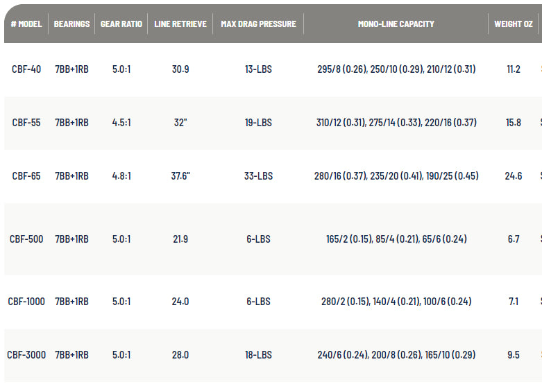Click the CBF-55 model name

point(26,123)
